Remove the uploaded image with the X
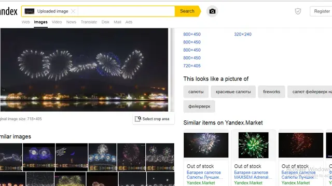This screenshot has width=332, height=186. point(73,11)
